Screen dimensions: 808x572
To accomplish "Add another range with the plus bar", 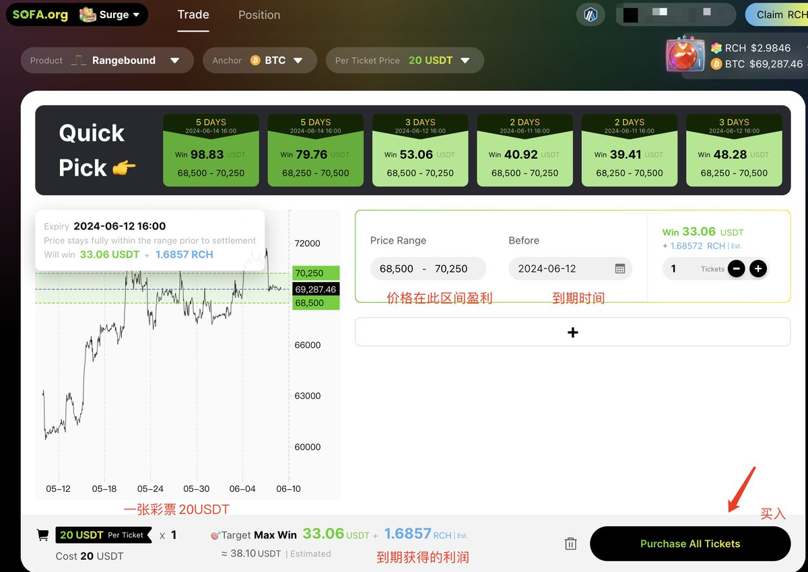I will [572, 332].
